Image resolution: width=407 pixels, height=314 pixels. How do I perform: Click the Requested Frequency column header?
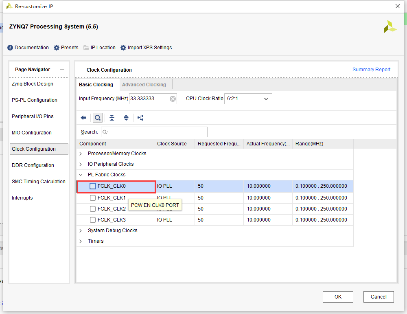[219, 144]
